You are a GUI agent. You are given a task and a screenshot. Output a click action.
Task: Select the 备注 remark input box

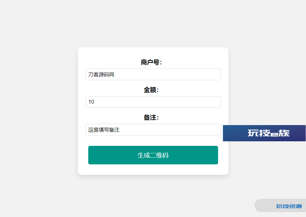(153, 130)
